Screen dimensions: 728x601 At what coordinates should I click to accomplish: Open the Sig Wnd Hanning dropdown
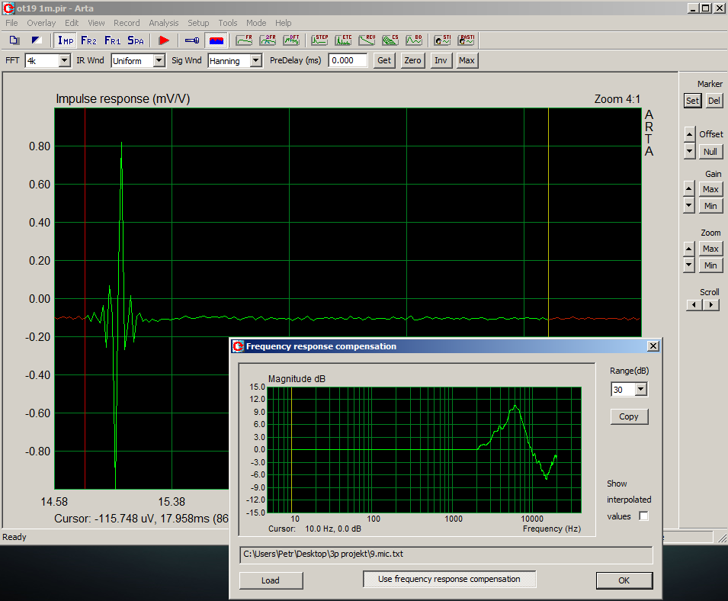pos(256,60)
